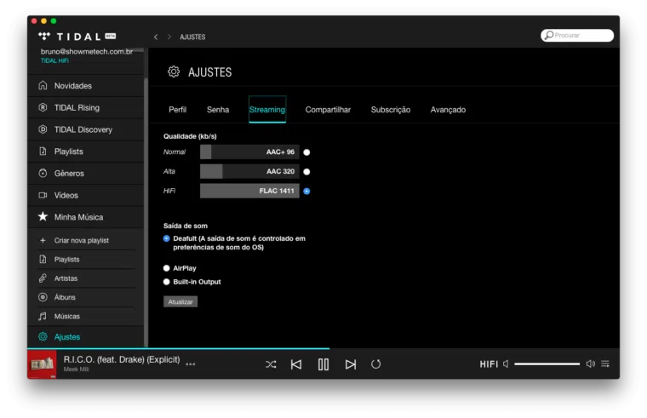Click the Minha Música star icon

tap(43, 216)
